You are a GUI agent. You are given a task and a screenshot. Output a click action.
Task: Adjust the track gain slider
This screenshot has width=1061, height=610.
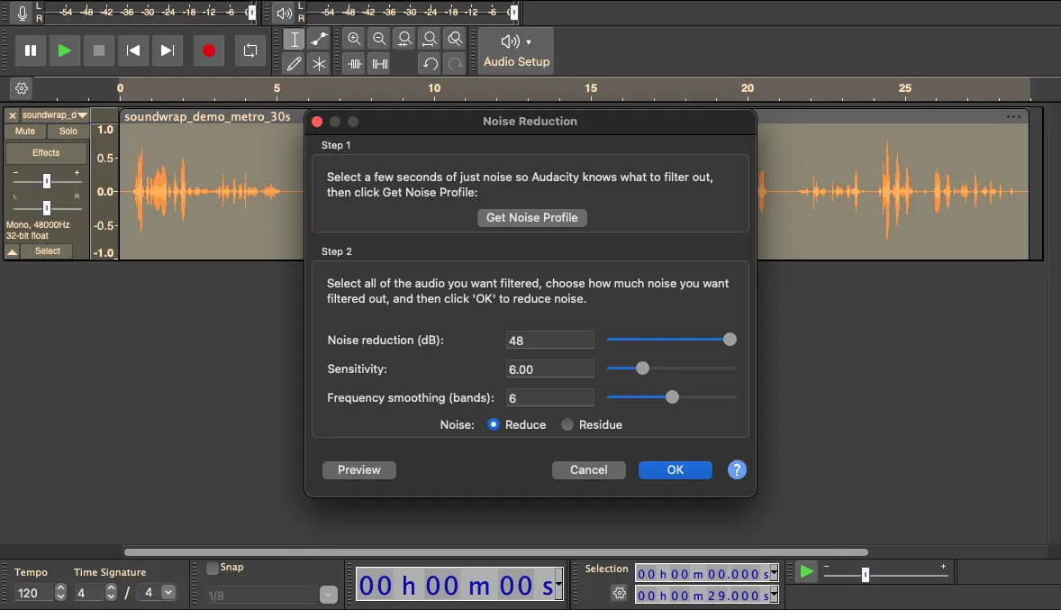[47, 181]
